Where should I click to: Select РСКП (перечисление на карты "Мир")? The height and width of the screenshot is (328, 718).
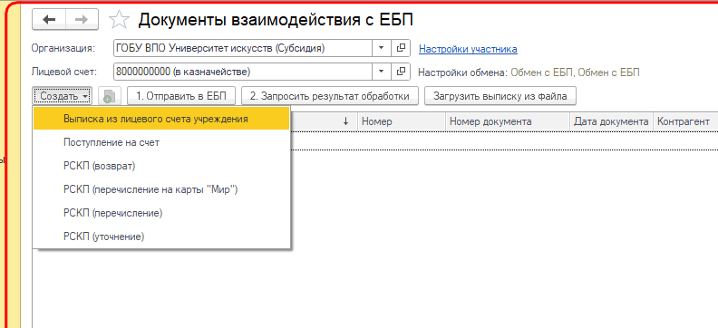point(161,189)
